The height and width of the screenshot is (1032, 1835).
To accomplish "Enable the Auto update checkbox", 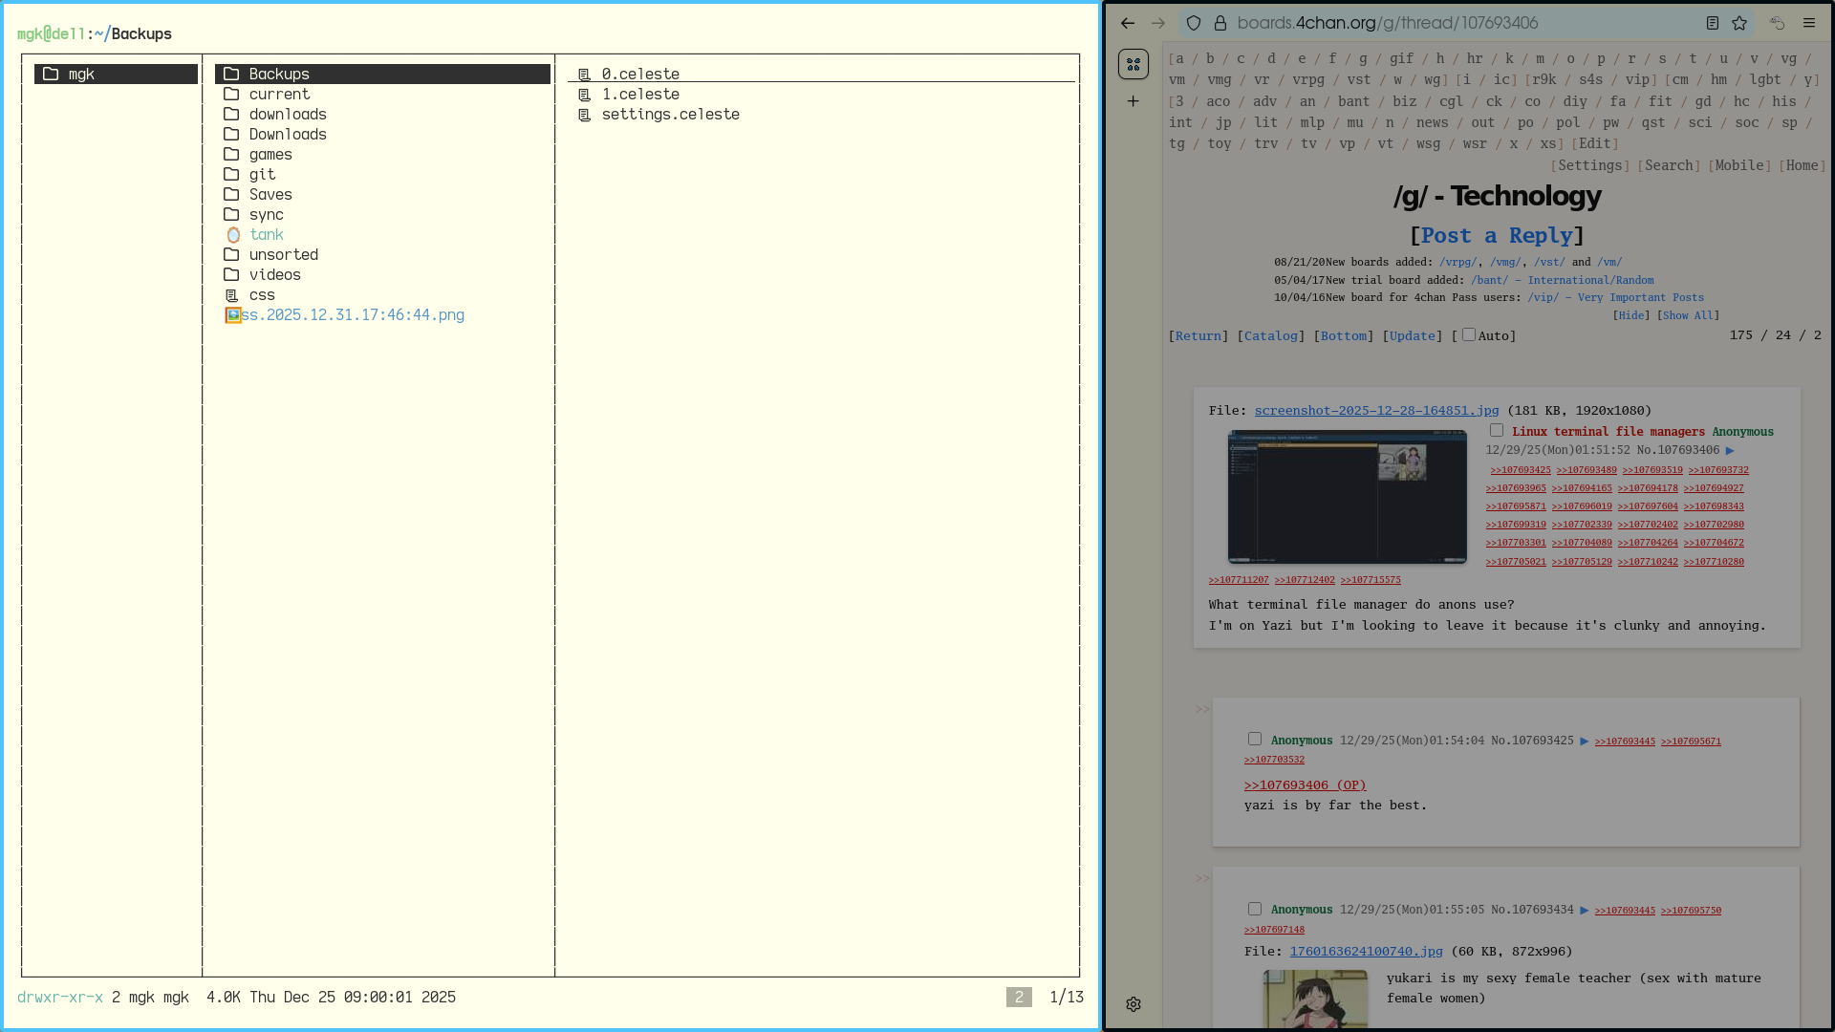I will (x=1469, y=334).
